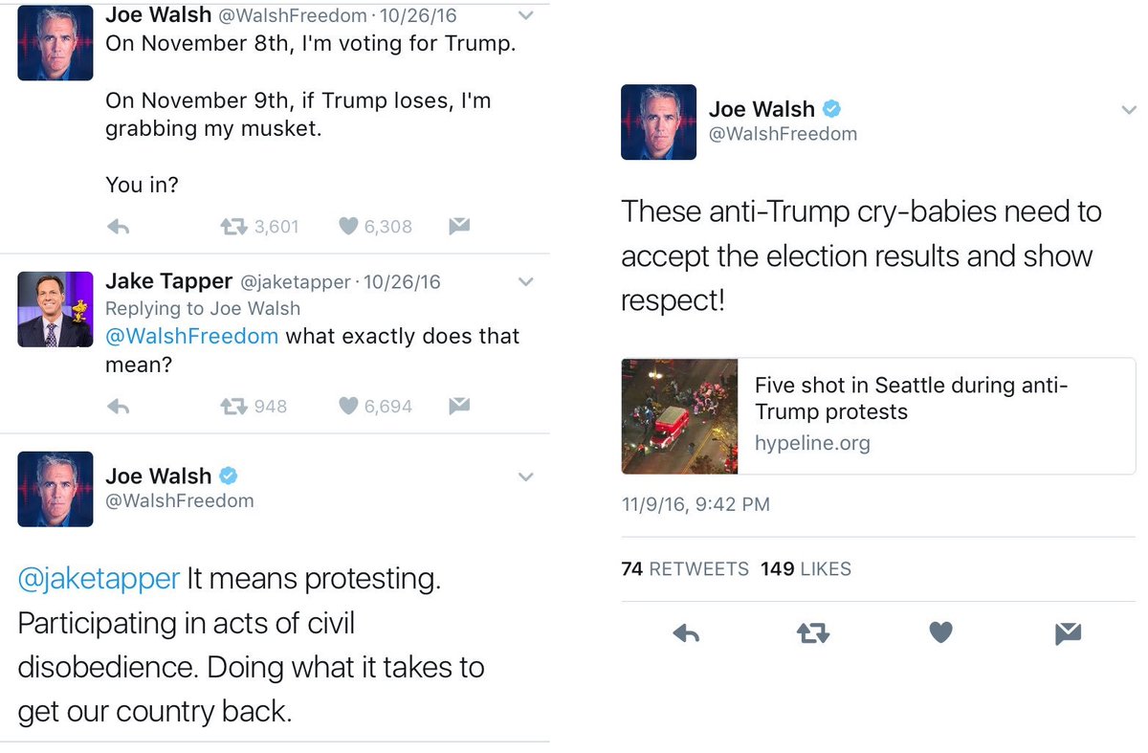Retweet the anti-Trump cry-babies tweet

(812, 632)
